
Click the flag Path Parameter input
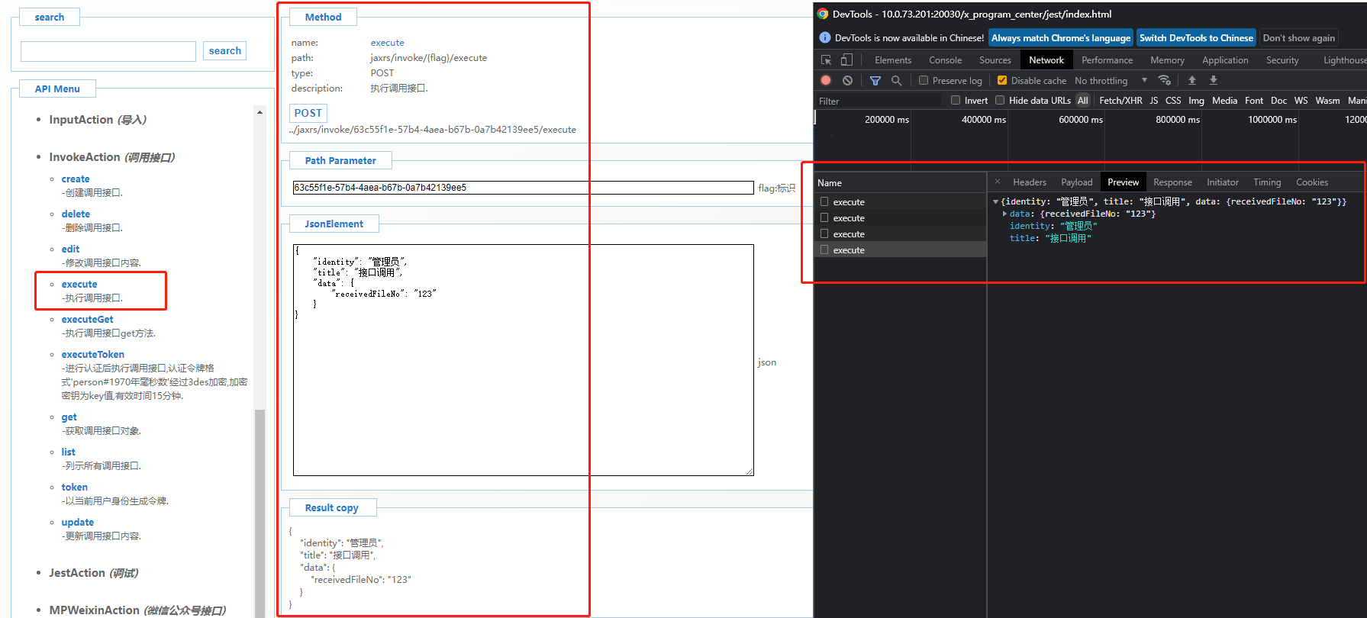pyautogui.click(x=524, y=188)
